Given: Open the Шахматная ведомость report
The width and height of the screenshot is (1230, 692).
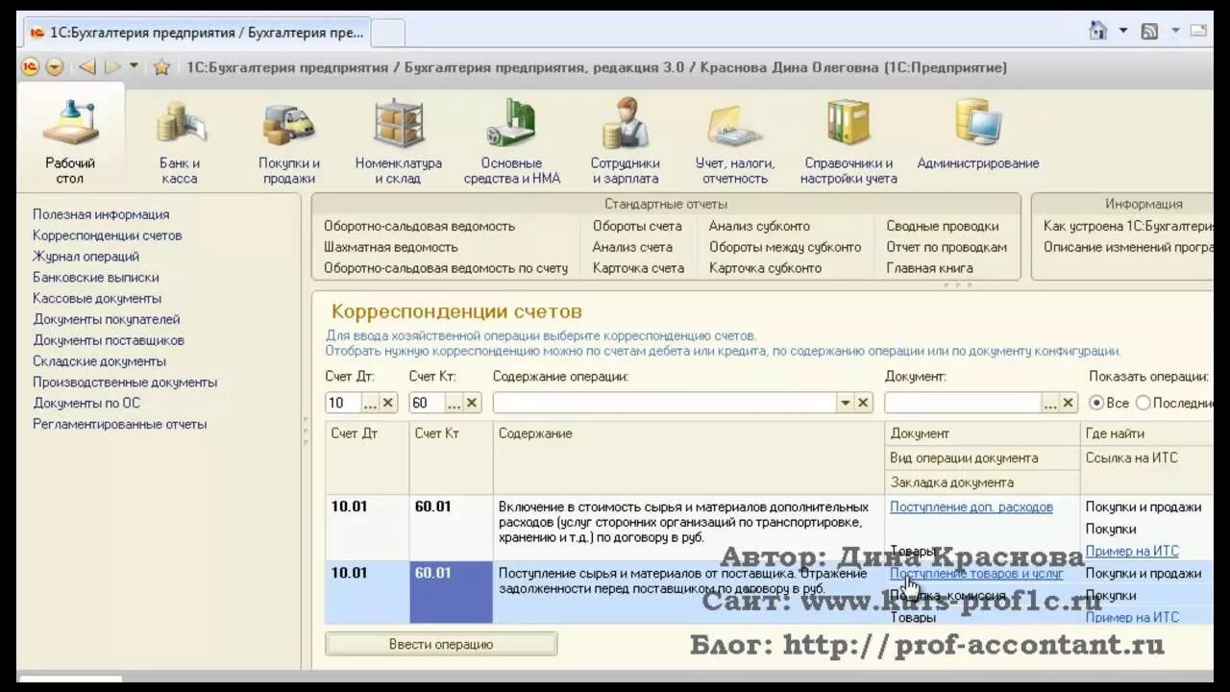Looking at the screenshot, I should coord(390,247).
